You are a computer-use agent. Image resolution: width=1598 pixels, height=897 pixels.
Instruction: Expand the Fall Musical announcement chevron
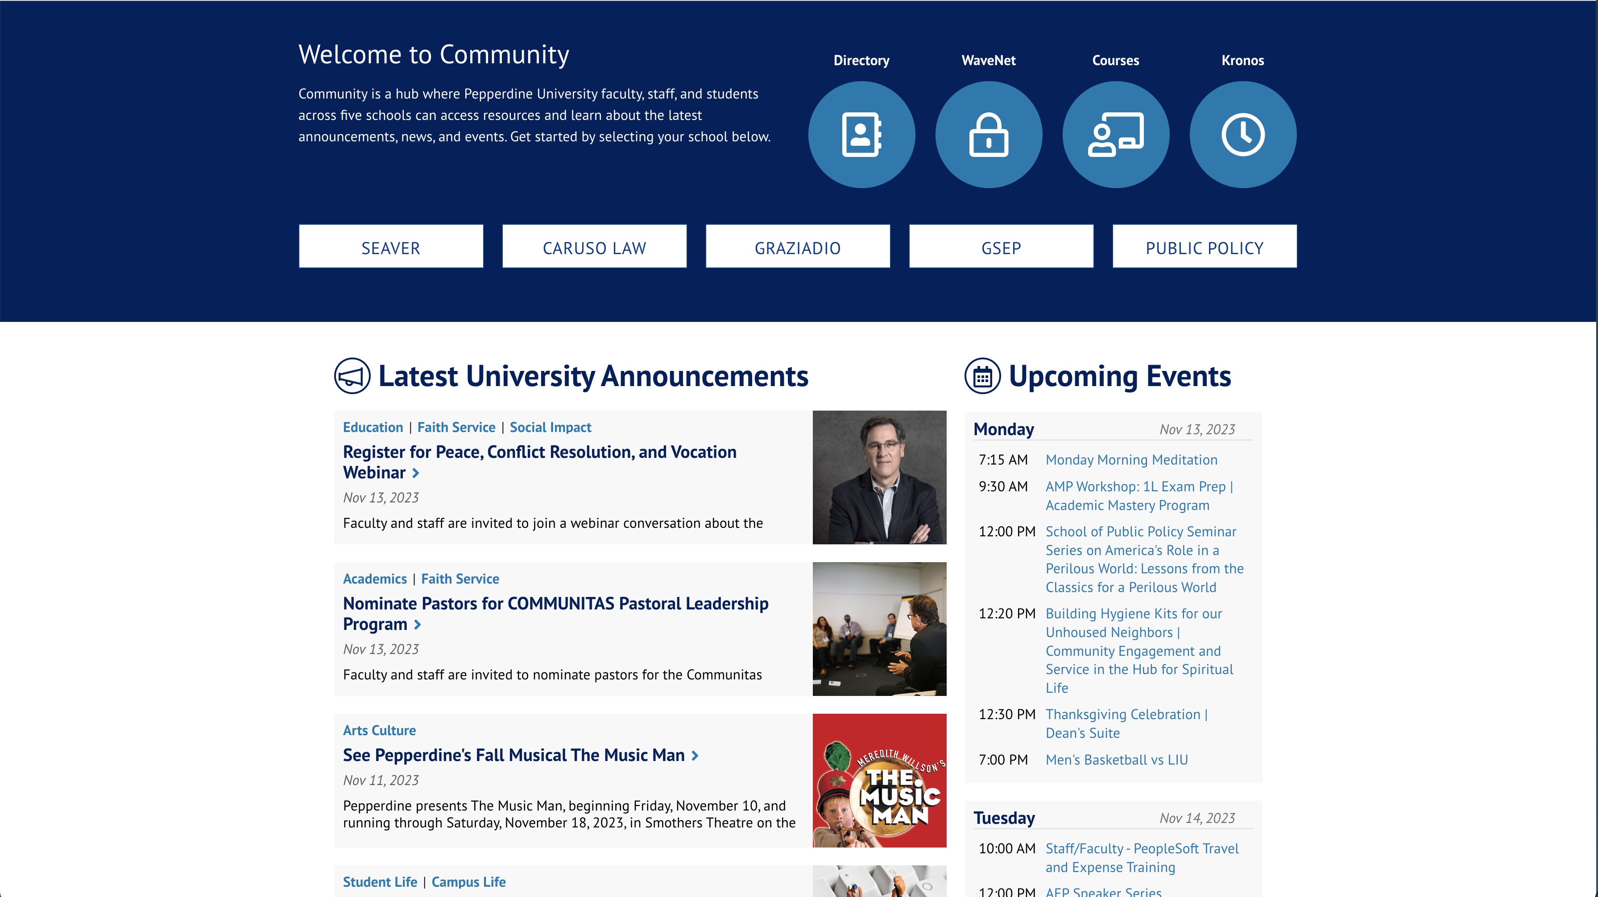[695, 756]
